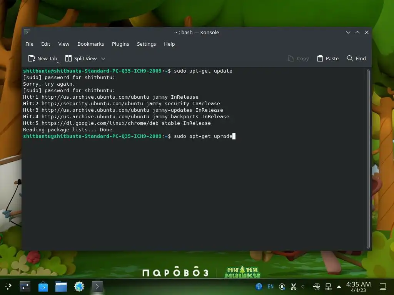Click the Konsole window icon in title bar

[x=27, y=32]
